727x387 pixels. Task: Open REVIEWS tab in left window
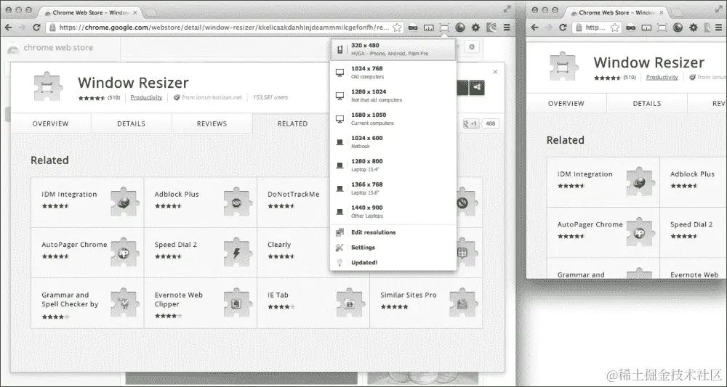coord(212,123)
